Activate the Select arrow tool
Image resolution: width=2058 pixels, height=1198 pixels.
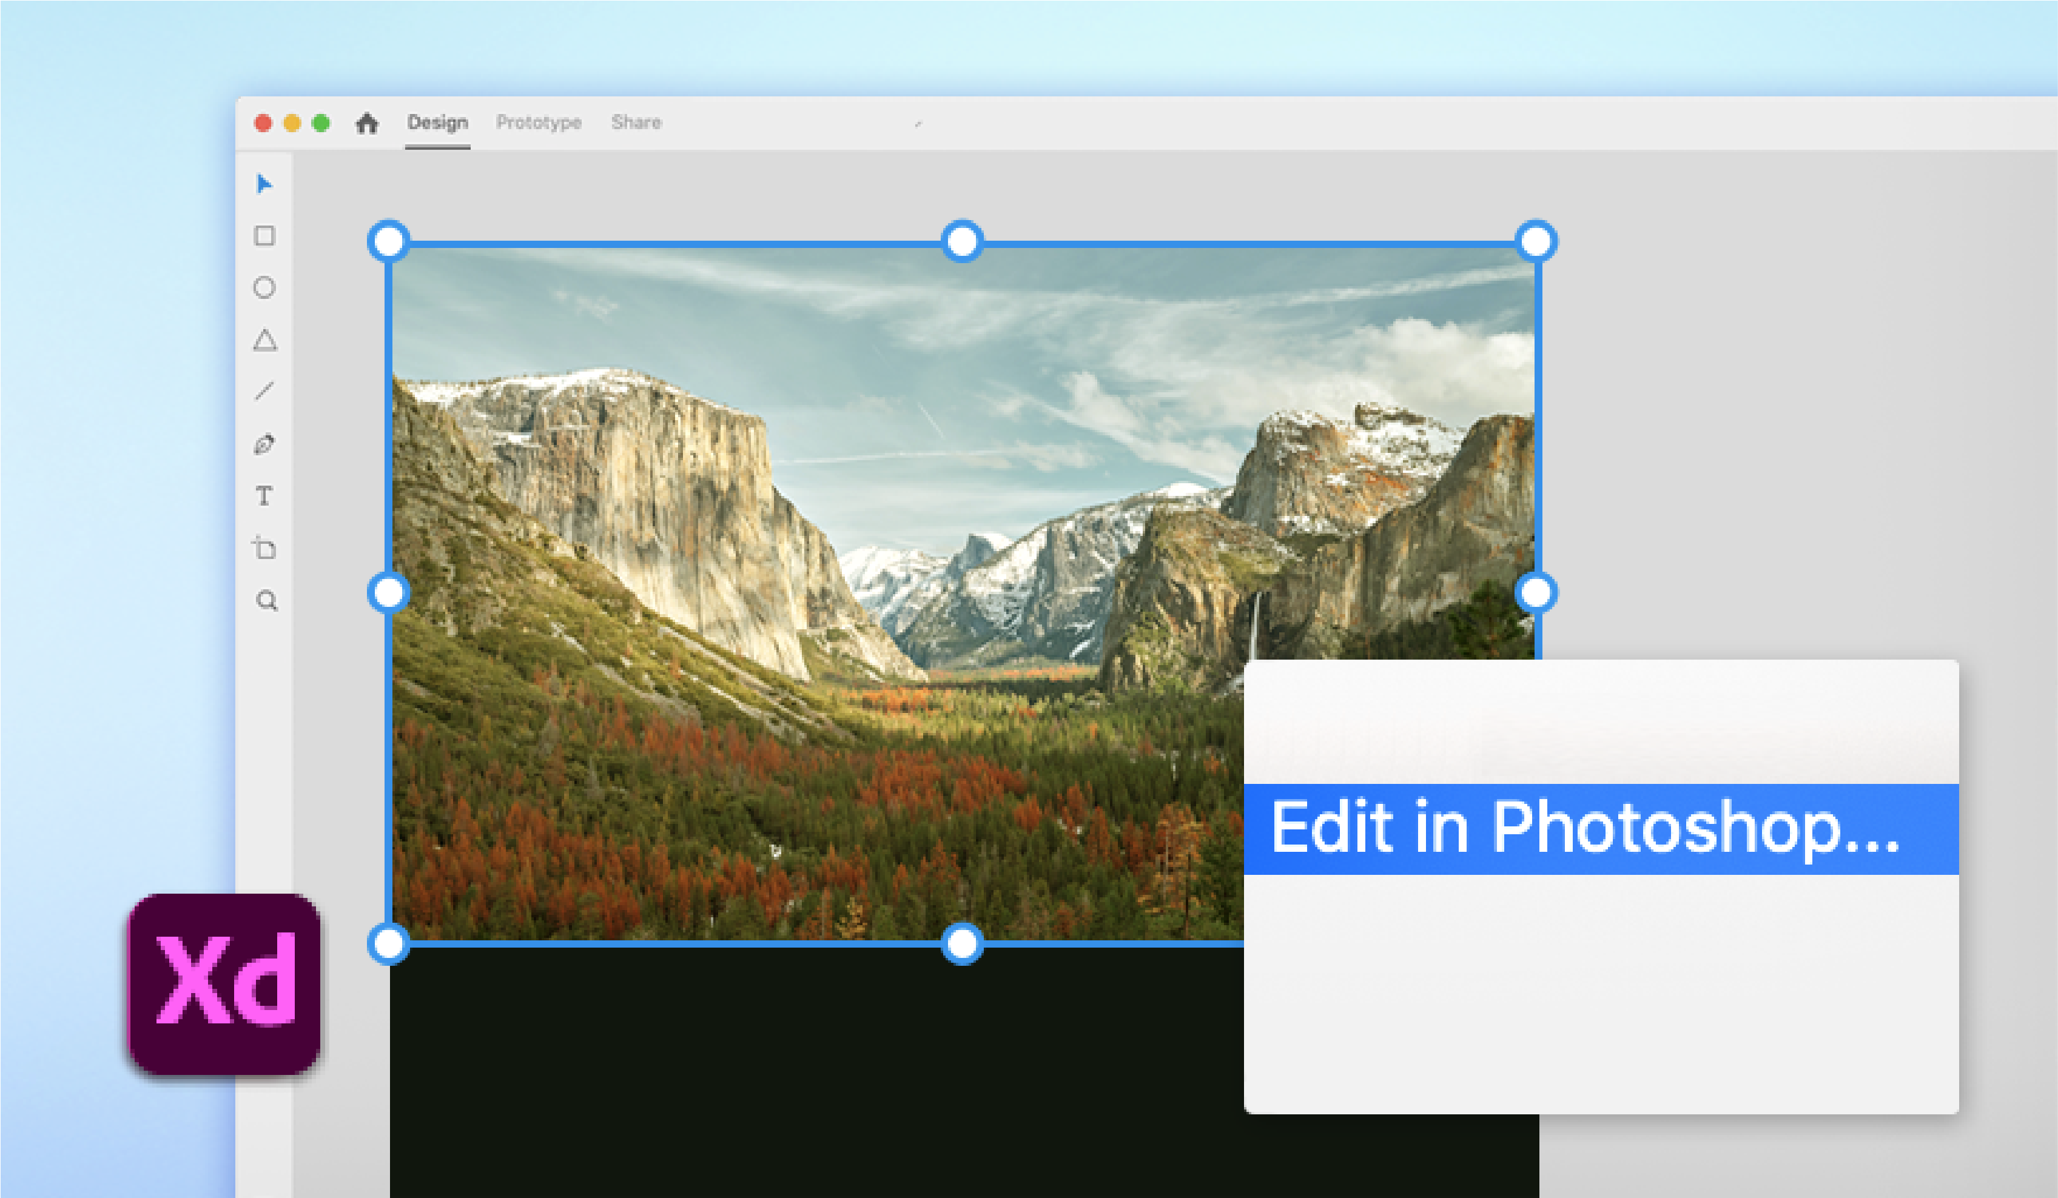264,184
